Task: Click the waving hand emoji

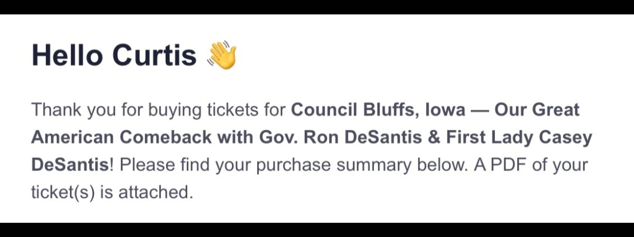Action: (221, 55)
